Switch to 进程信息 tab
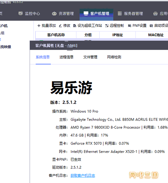The image size is (168, 183). 66,57
